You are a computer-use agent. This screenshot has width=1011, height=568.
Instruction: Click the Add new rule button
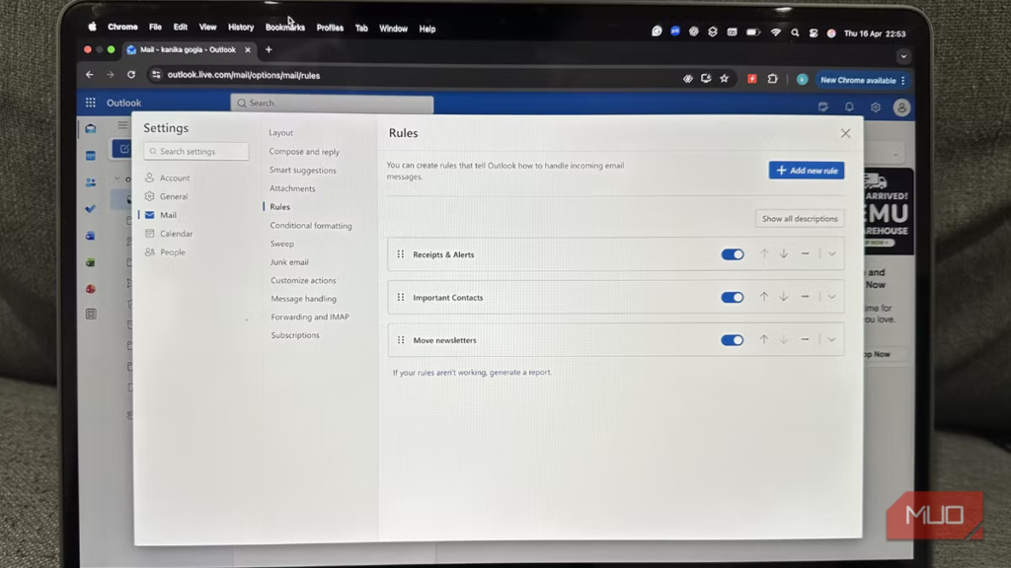[806, 170]
